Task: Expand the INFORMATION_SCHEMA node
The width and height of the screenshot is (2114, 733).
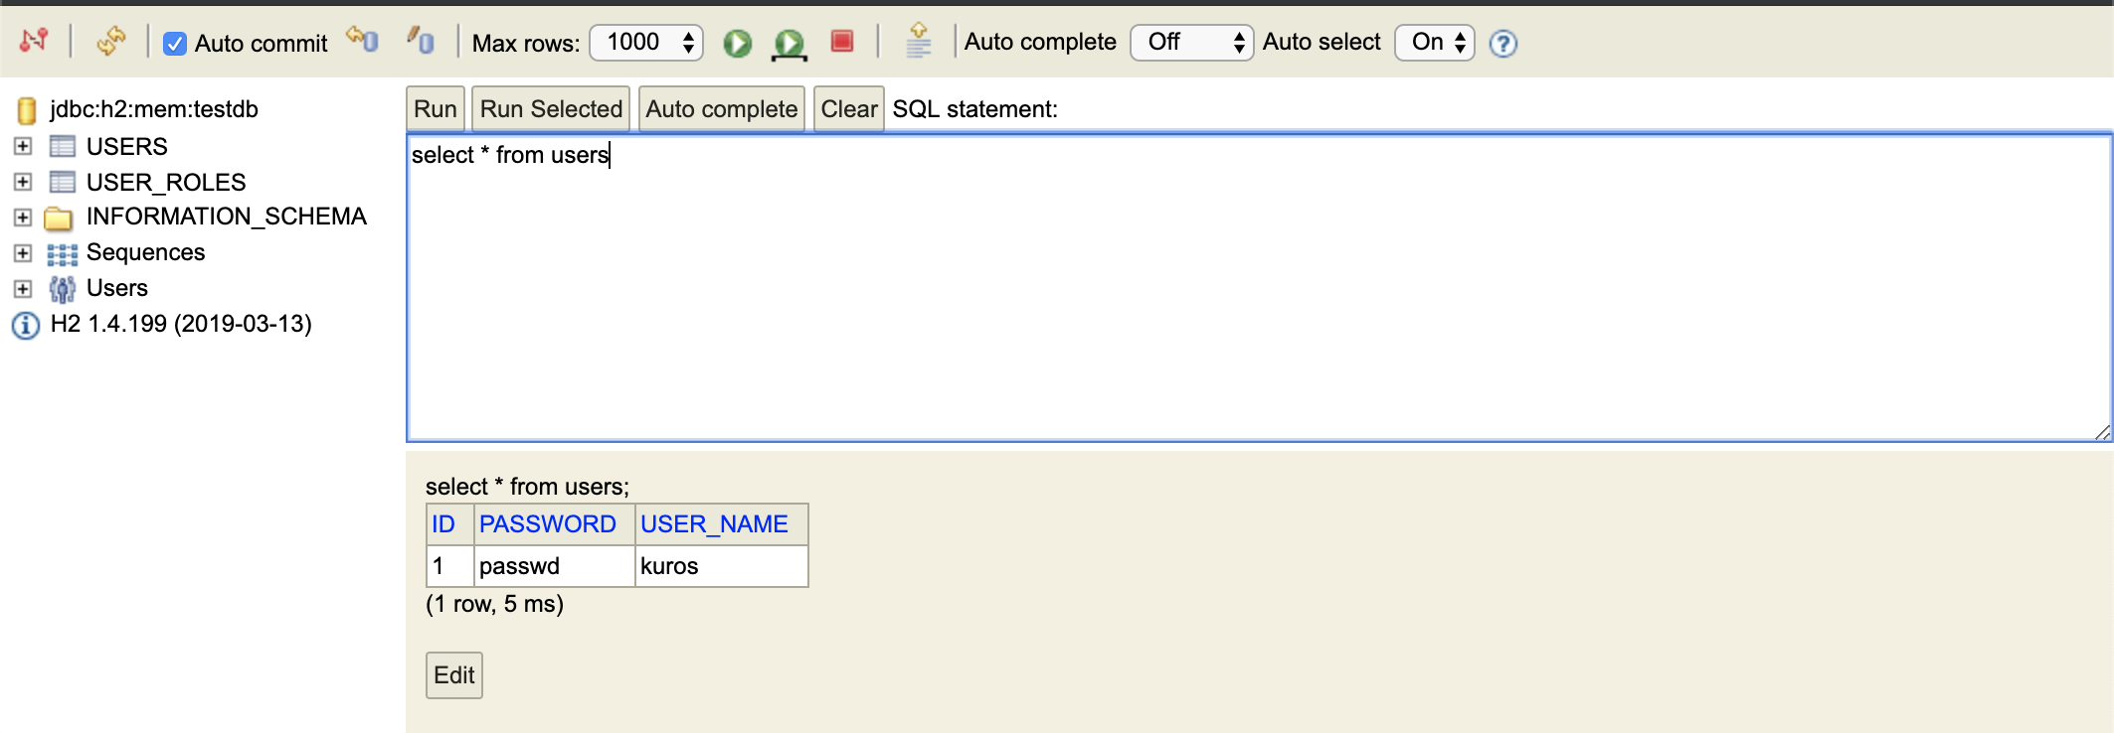Action: pyautogui.click(x=23, y=218)
